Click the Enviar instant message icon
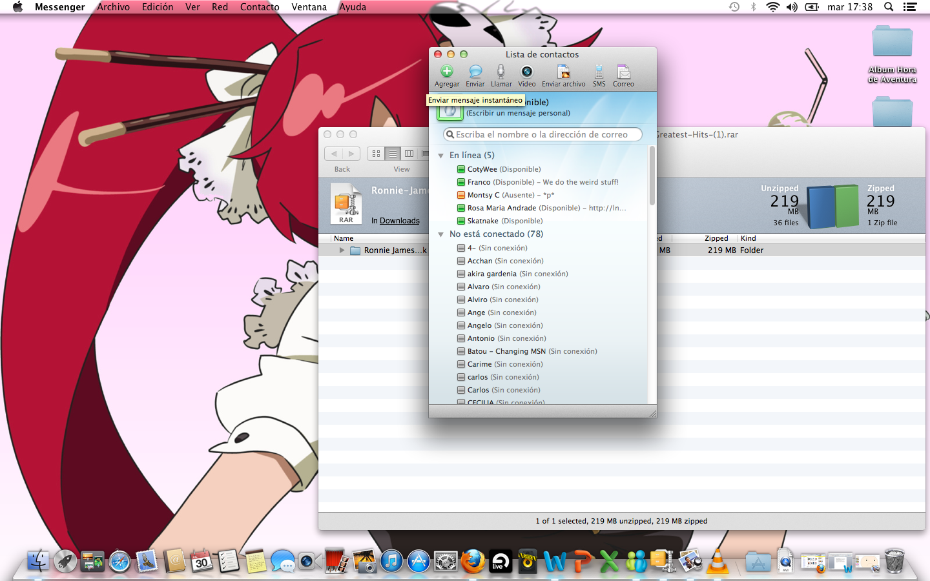Image resolution: width=930 pixels, height=581 pixels. (475, 72)
